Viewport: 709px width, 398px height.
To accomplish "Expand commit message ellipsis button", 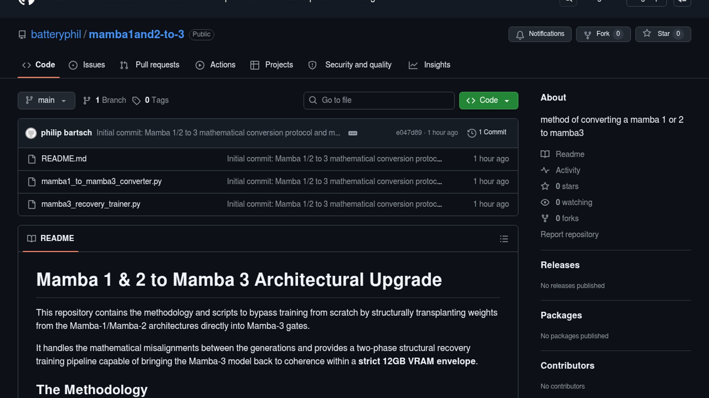I will [353, 133].
